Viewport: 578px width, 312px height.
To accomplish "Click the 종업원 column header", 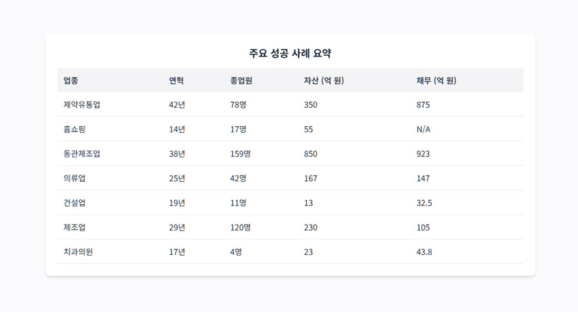I will (241, 81).
